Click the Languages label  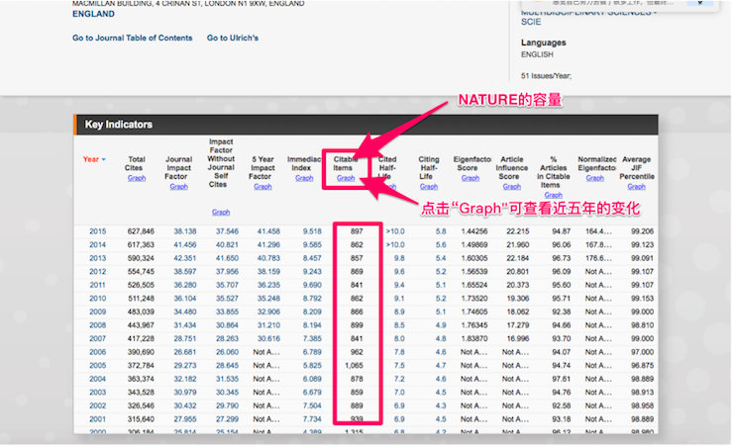[x=543, y=43]
